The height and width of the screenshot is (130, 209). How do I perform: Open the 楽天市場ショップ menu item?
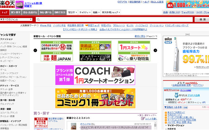tap(111, 12)
